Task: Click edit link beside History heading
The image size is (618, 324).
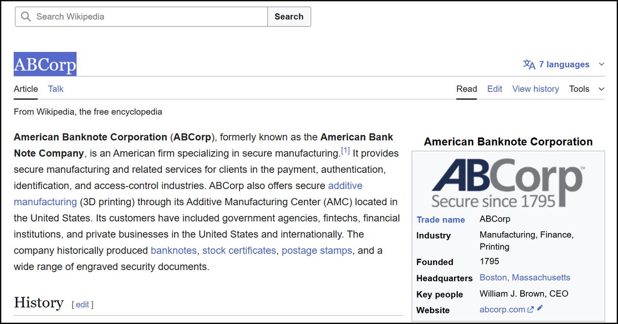Action: coord(82,304)
